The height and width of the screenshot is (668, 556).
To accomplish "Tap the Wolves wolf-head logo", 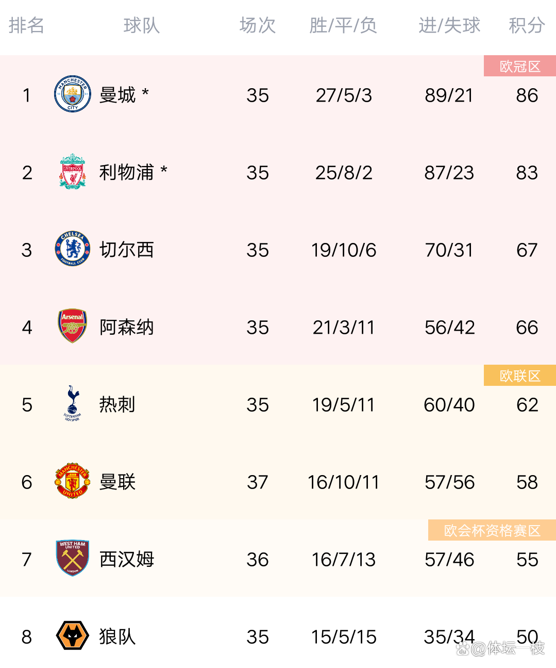I will pyautogui.click(x=73, y=636).
